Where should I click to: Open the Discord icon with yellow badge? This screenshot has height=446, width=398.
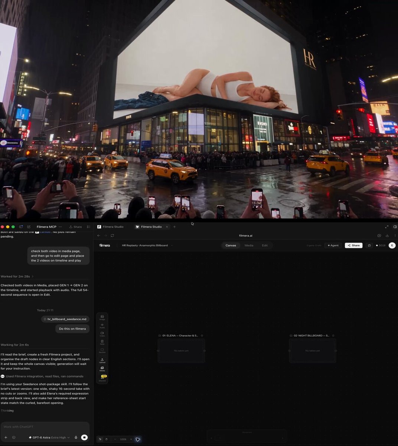click(x=102, y=378)
